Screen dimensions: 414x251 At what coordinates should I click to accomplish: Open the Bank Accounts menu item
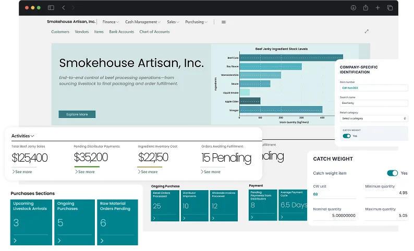pyautogui.click(x=121, y=32)
